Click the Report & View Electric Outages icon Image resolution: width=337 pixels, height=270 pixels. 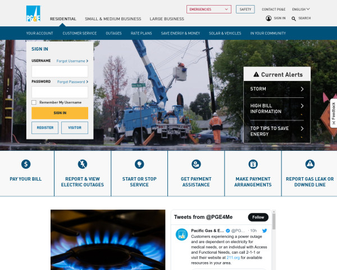point(83,164)
